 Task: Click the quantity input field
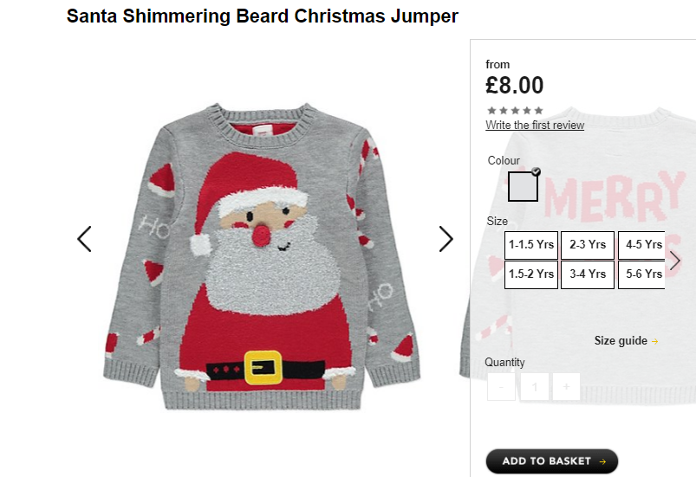click(x=535, y=387)
